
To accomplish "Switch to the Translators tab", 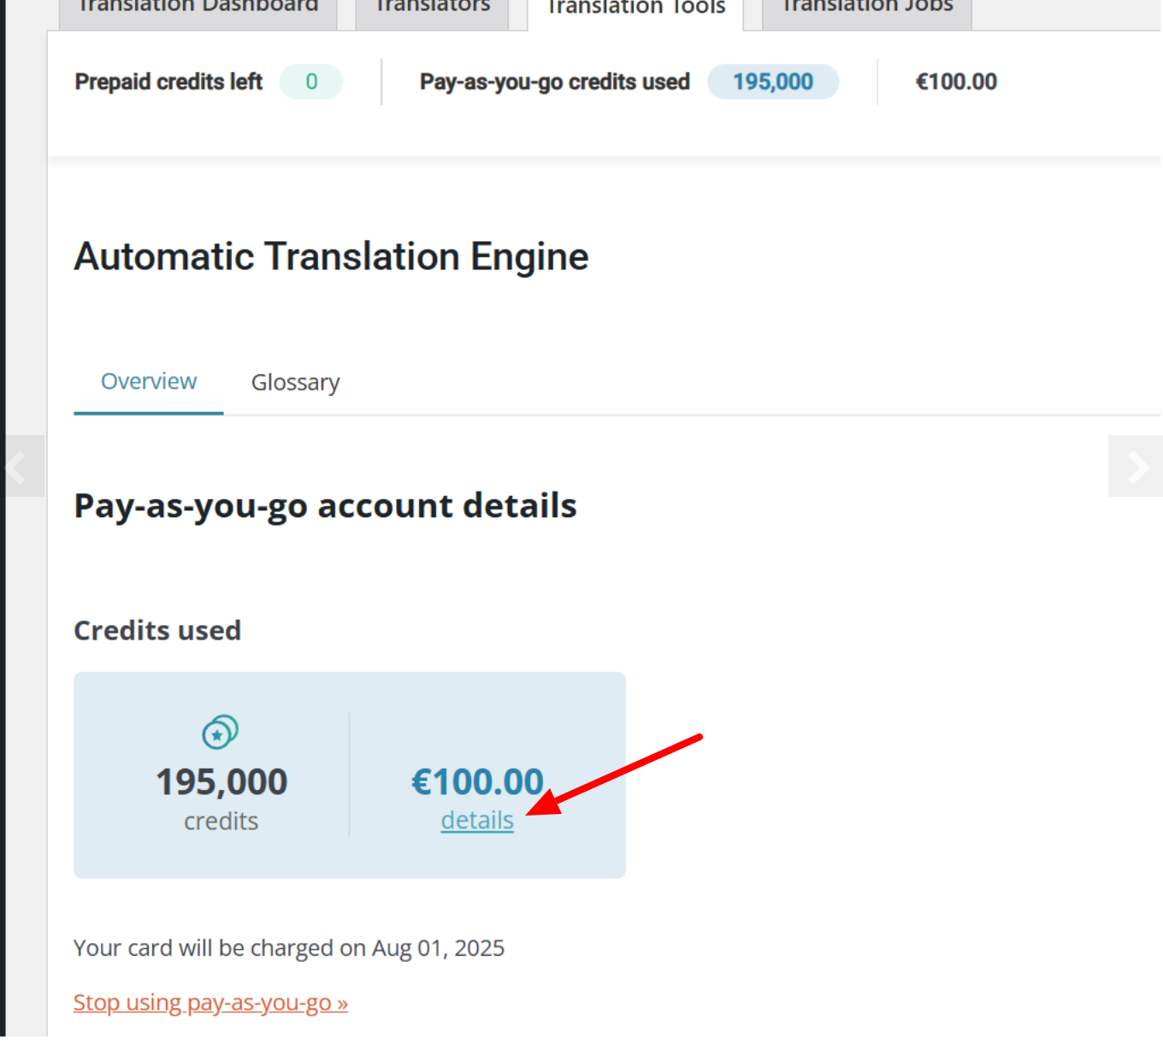I will tap(433, 9).
